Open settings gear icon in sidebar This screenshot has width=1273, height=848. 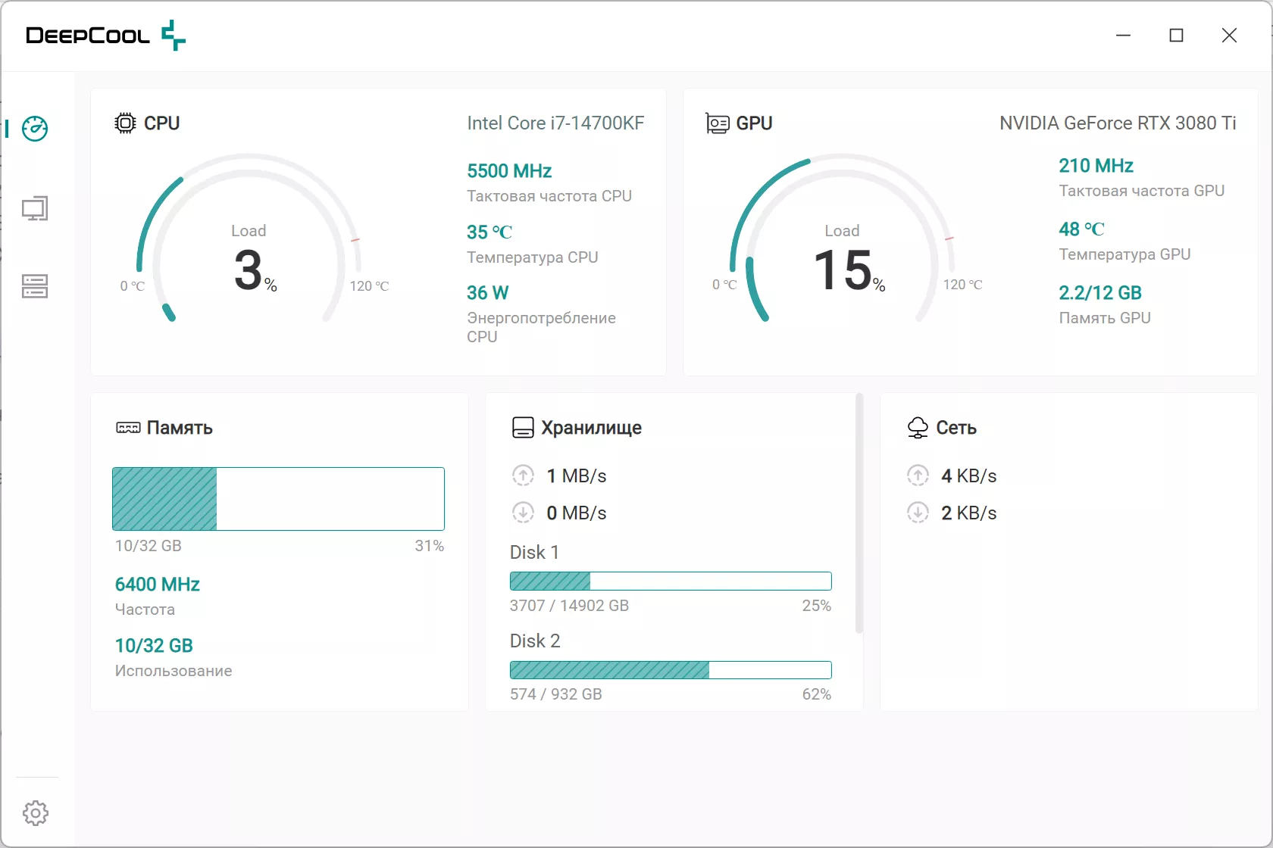point(36,813)
